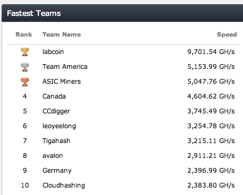
Task: Open the leoyeelong team
Action: [x=59, y=126]
